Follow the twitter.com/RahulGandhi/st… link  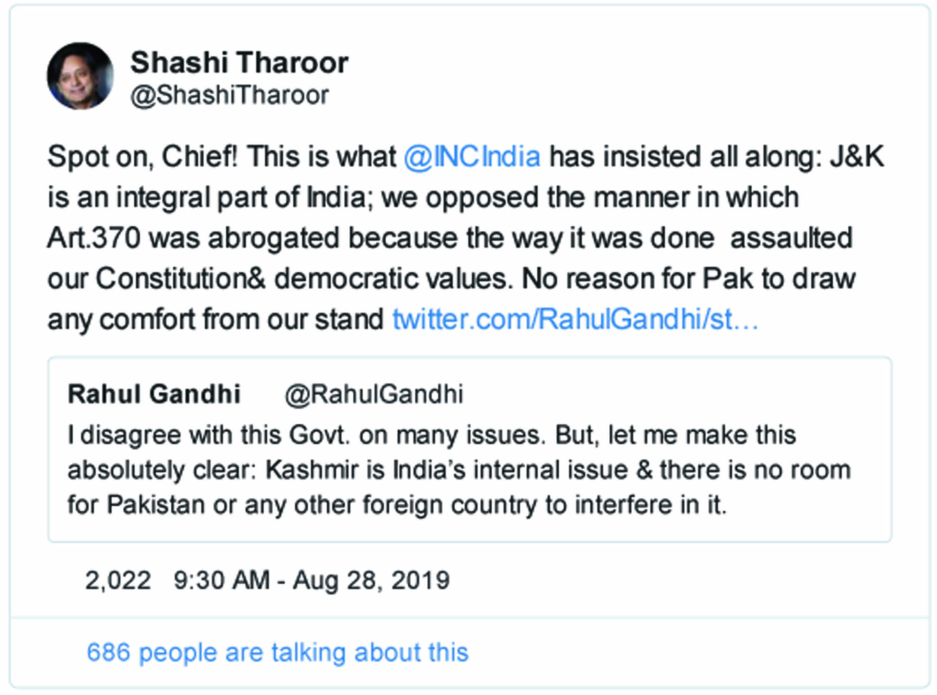(x=575, y=319)
